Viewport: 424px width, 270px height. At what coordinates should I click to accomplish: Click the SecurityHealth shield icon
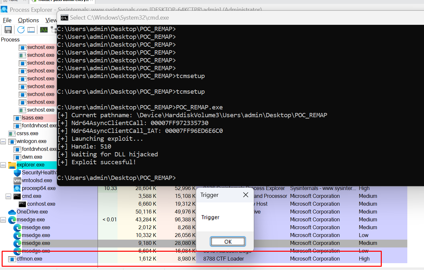click(17, 173)
